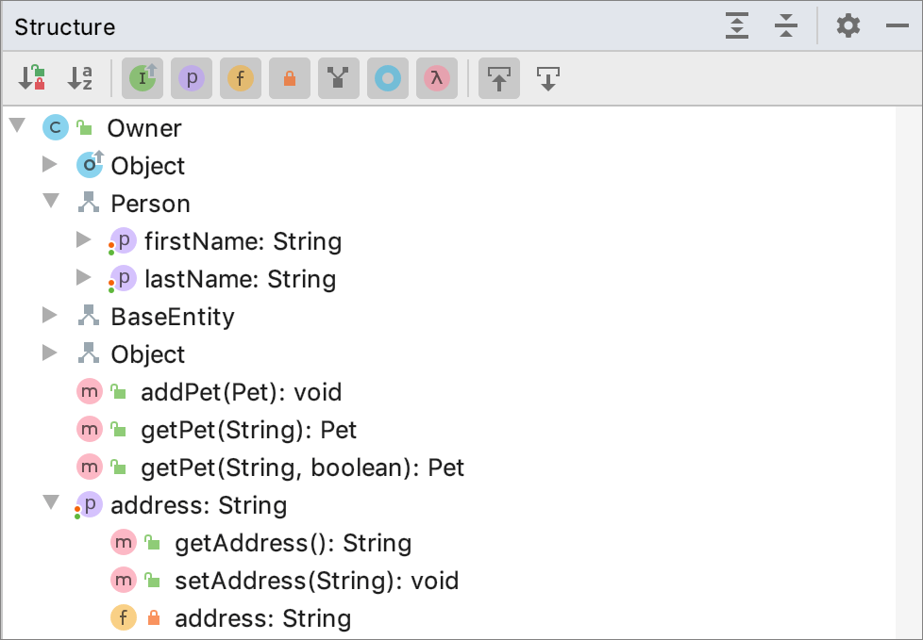The width and height of the screenshot is (923, 640).
Task: Collapse the address: String property node
Action: 52,504
